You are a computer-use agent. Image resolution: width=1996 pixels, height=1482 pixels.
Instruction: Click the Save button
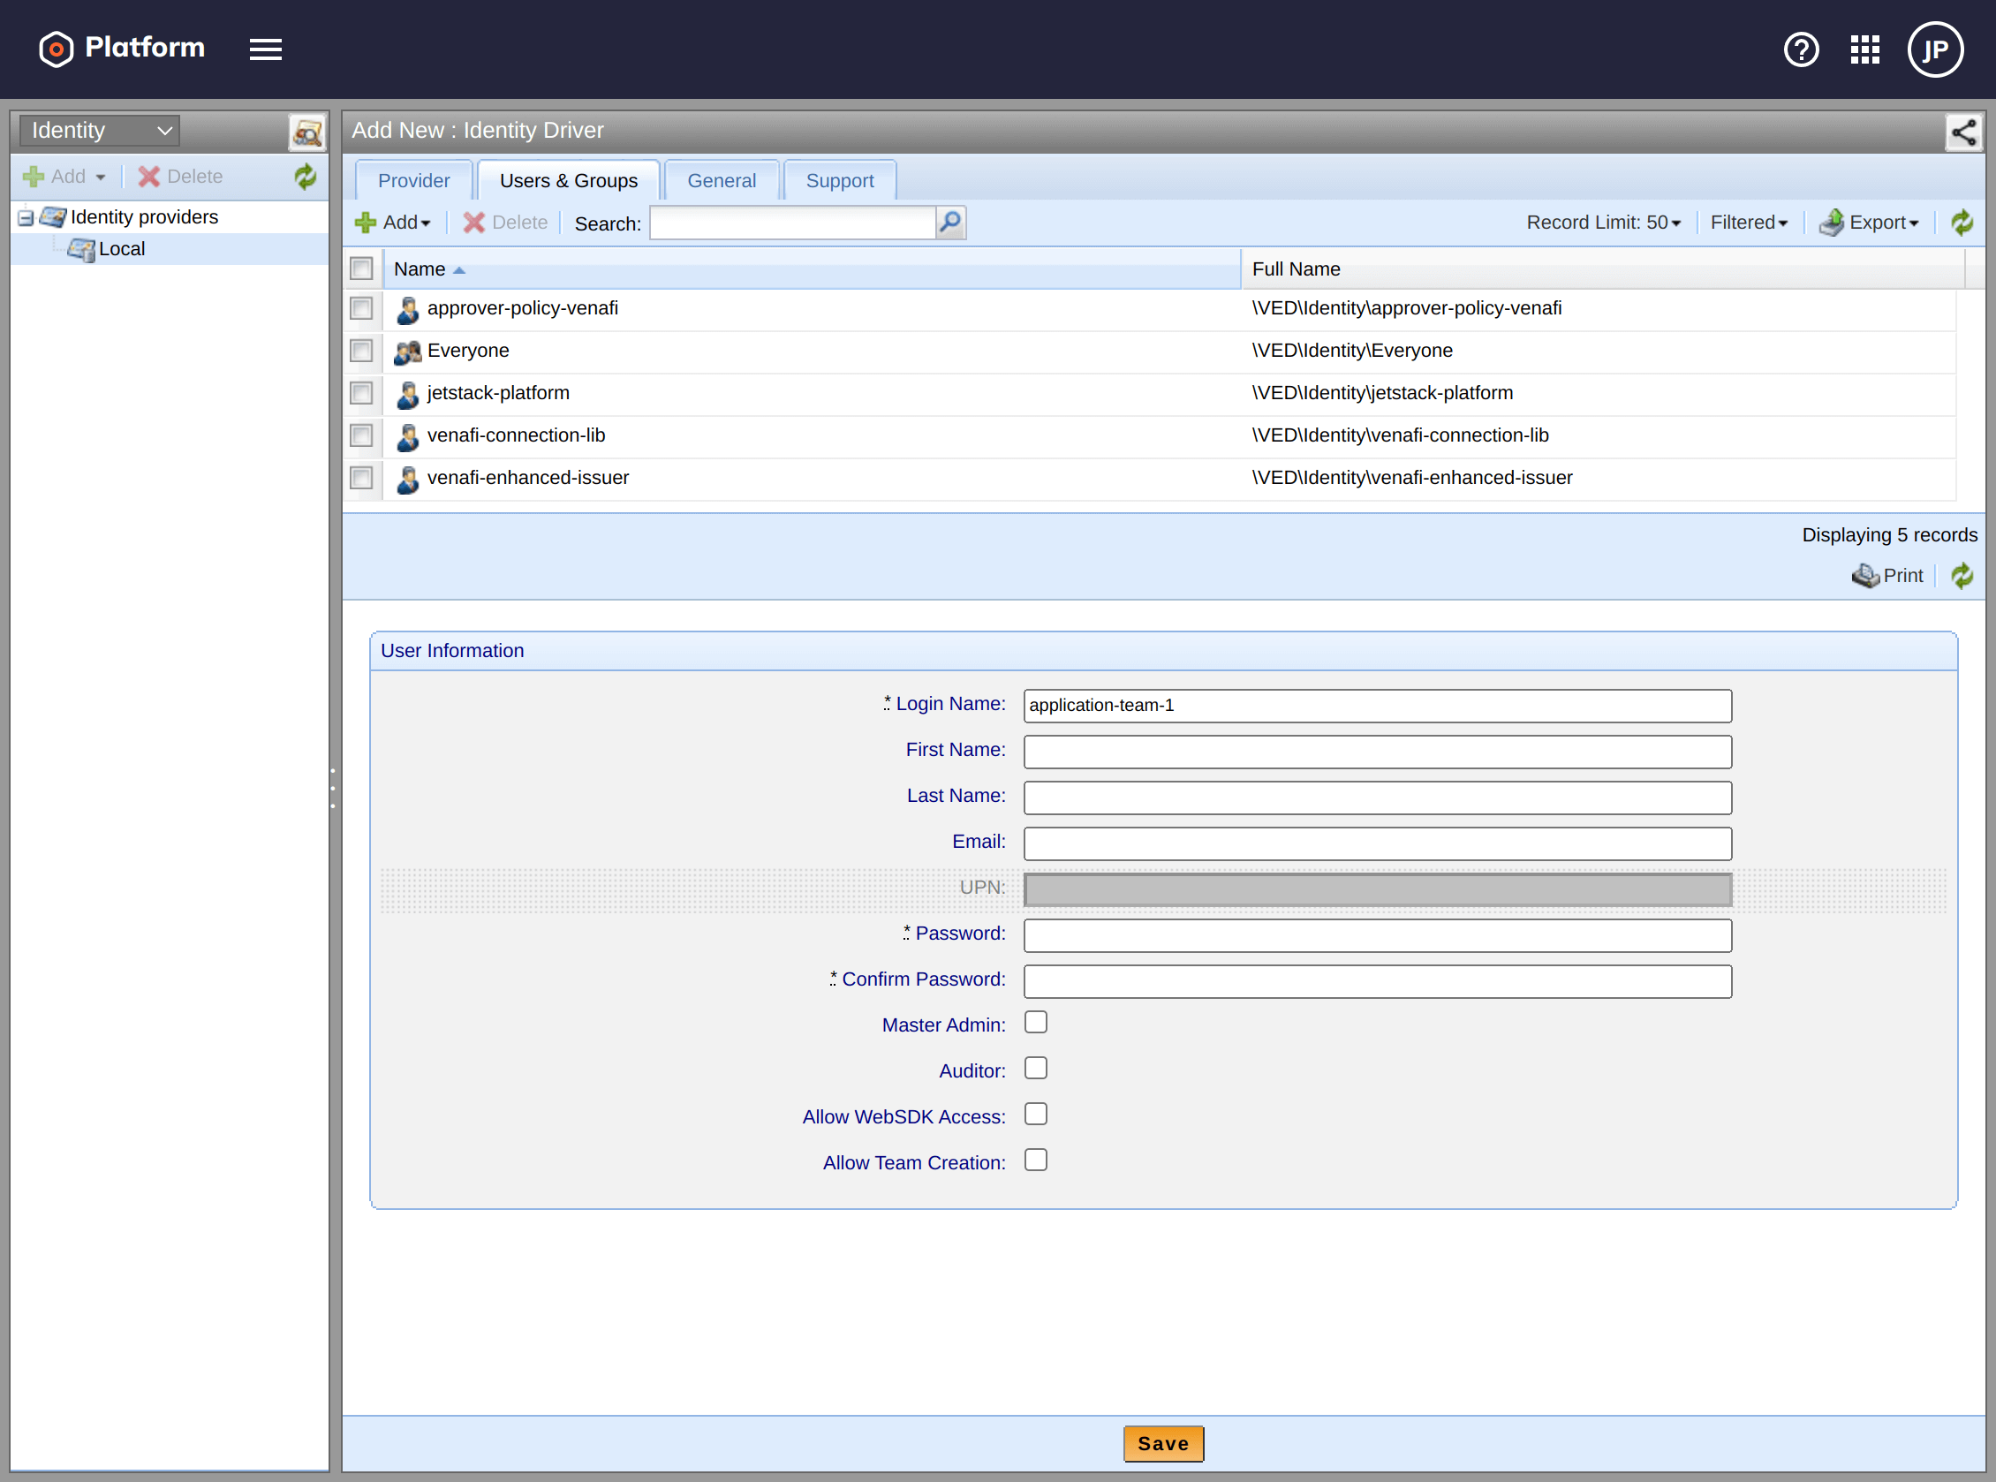point(1163,1443)
